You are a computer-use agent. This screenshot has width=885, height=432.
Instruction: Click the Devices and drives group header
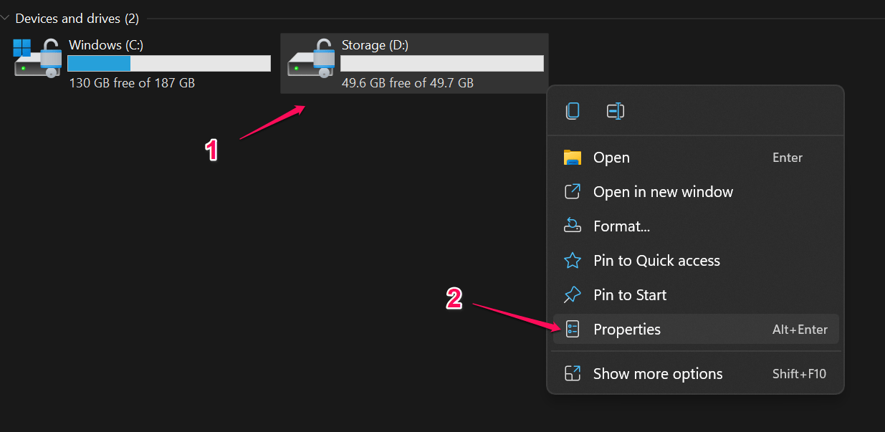click(x=77, y=19)
